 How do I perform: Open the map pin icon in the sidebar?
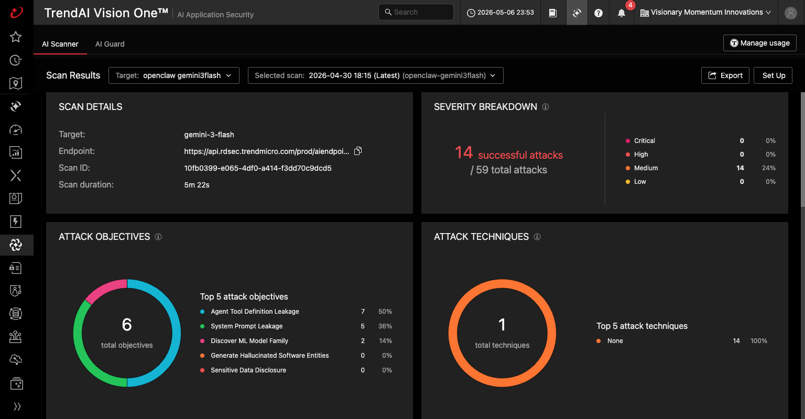tap(16, 83)
